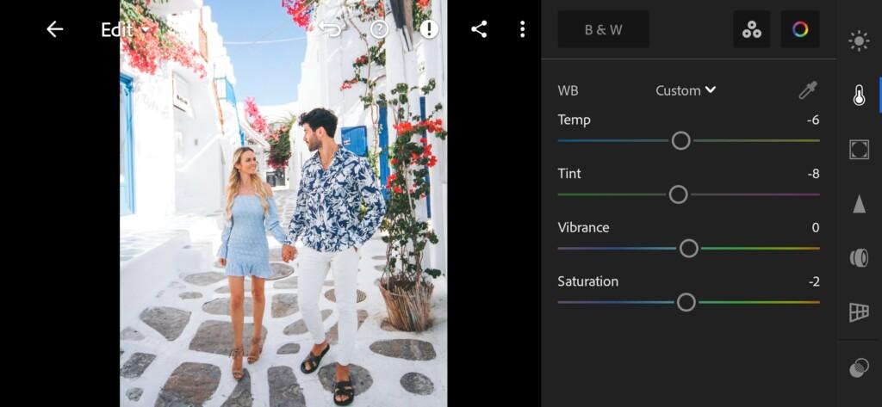Click the Temp label
This screenshot has height=407, width=882.
tap(575, 120)
